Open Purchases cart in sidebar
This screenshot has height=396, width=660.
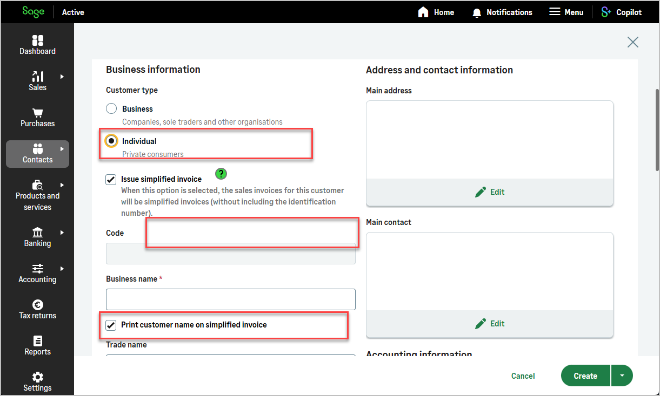coord(37,118)
